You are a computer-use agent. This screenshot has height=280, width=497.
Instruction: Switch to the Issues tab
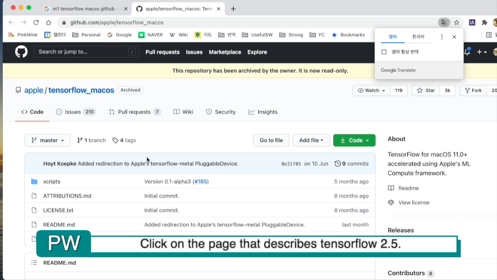point(76,112)
